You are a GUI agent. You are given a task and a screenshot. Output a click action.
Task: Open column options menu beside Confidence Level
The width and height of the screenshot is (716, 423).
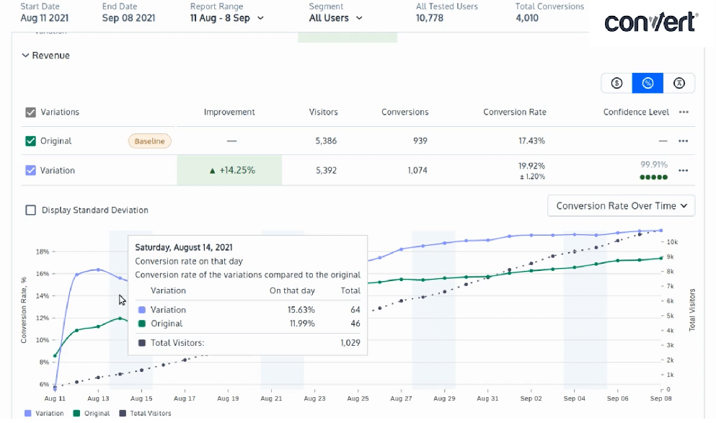684,112
